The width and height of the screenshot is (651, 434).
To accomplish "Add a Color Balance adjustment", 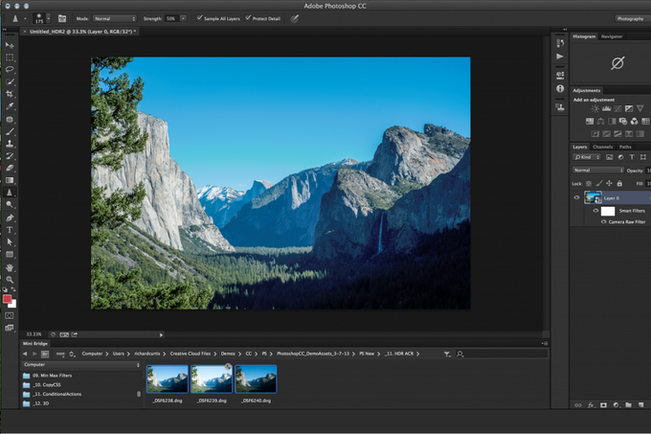I will (x=601, y=122).
